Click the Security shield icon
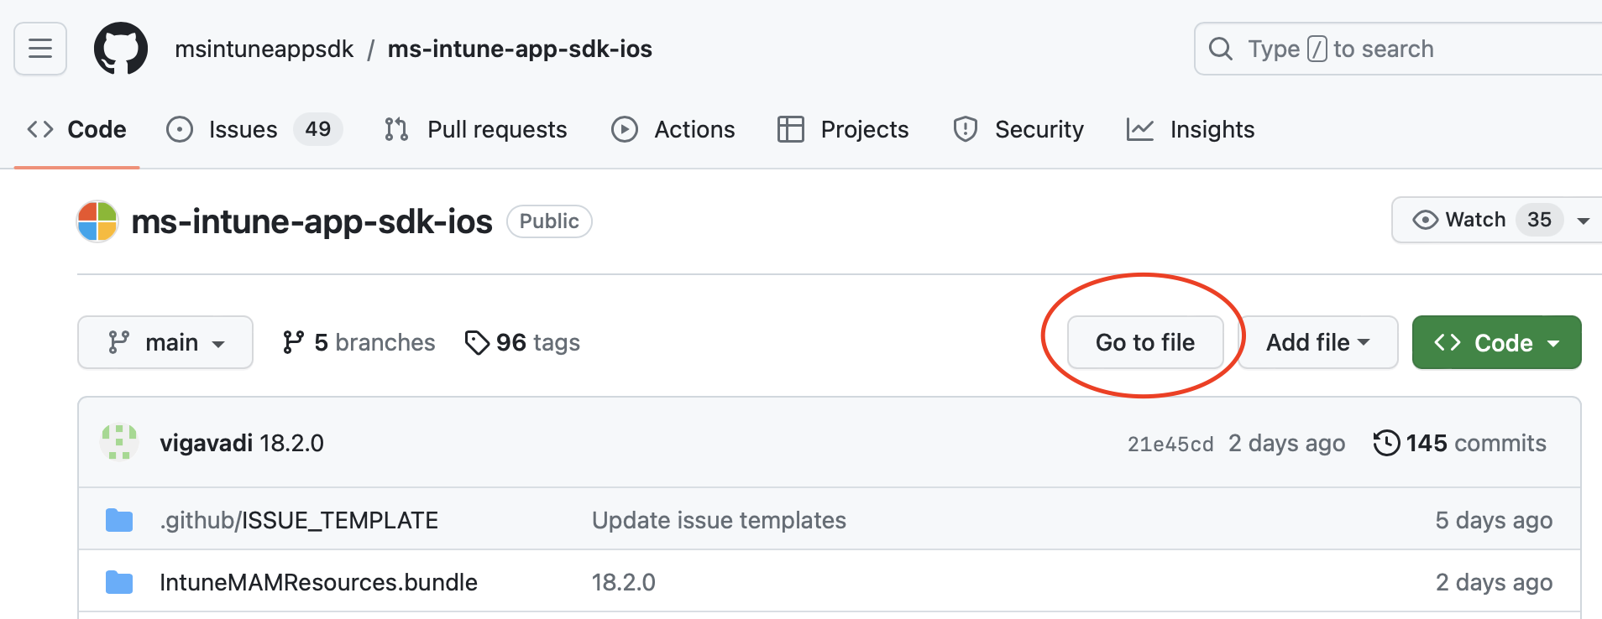The image size is (1602, 619). 965,129
